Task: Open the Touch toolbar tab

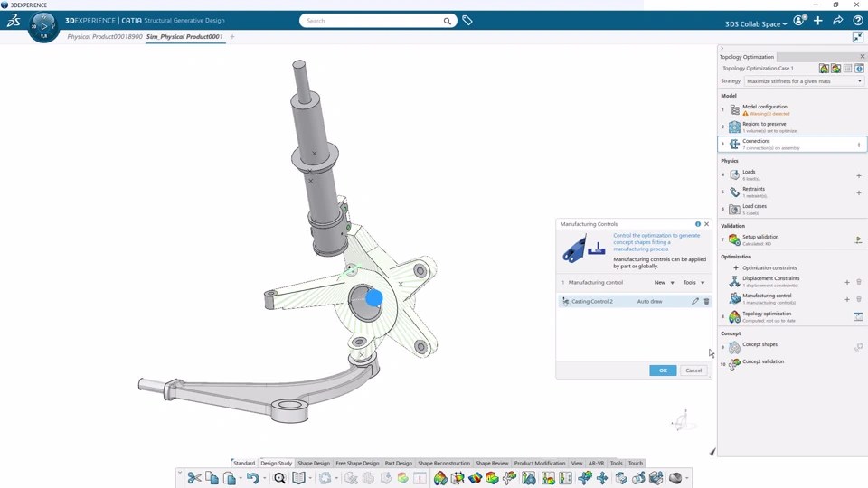Action: point(635,463)
